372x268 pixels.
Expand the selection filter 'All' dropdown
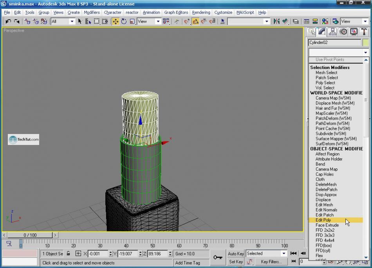(x=72, y=22)
